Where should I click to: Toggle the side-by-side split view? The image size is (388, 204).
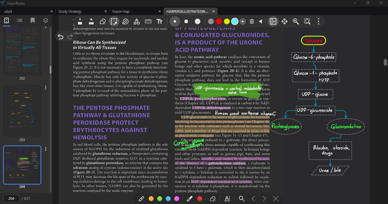point(273,21)
